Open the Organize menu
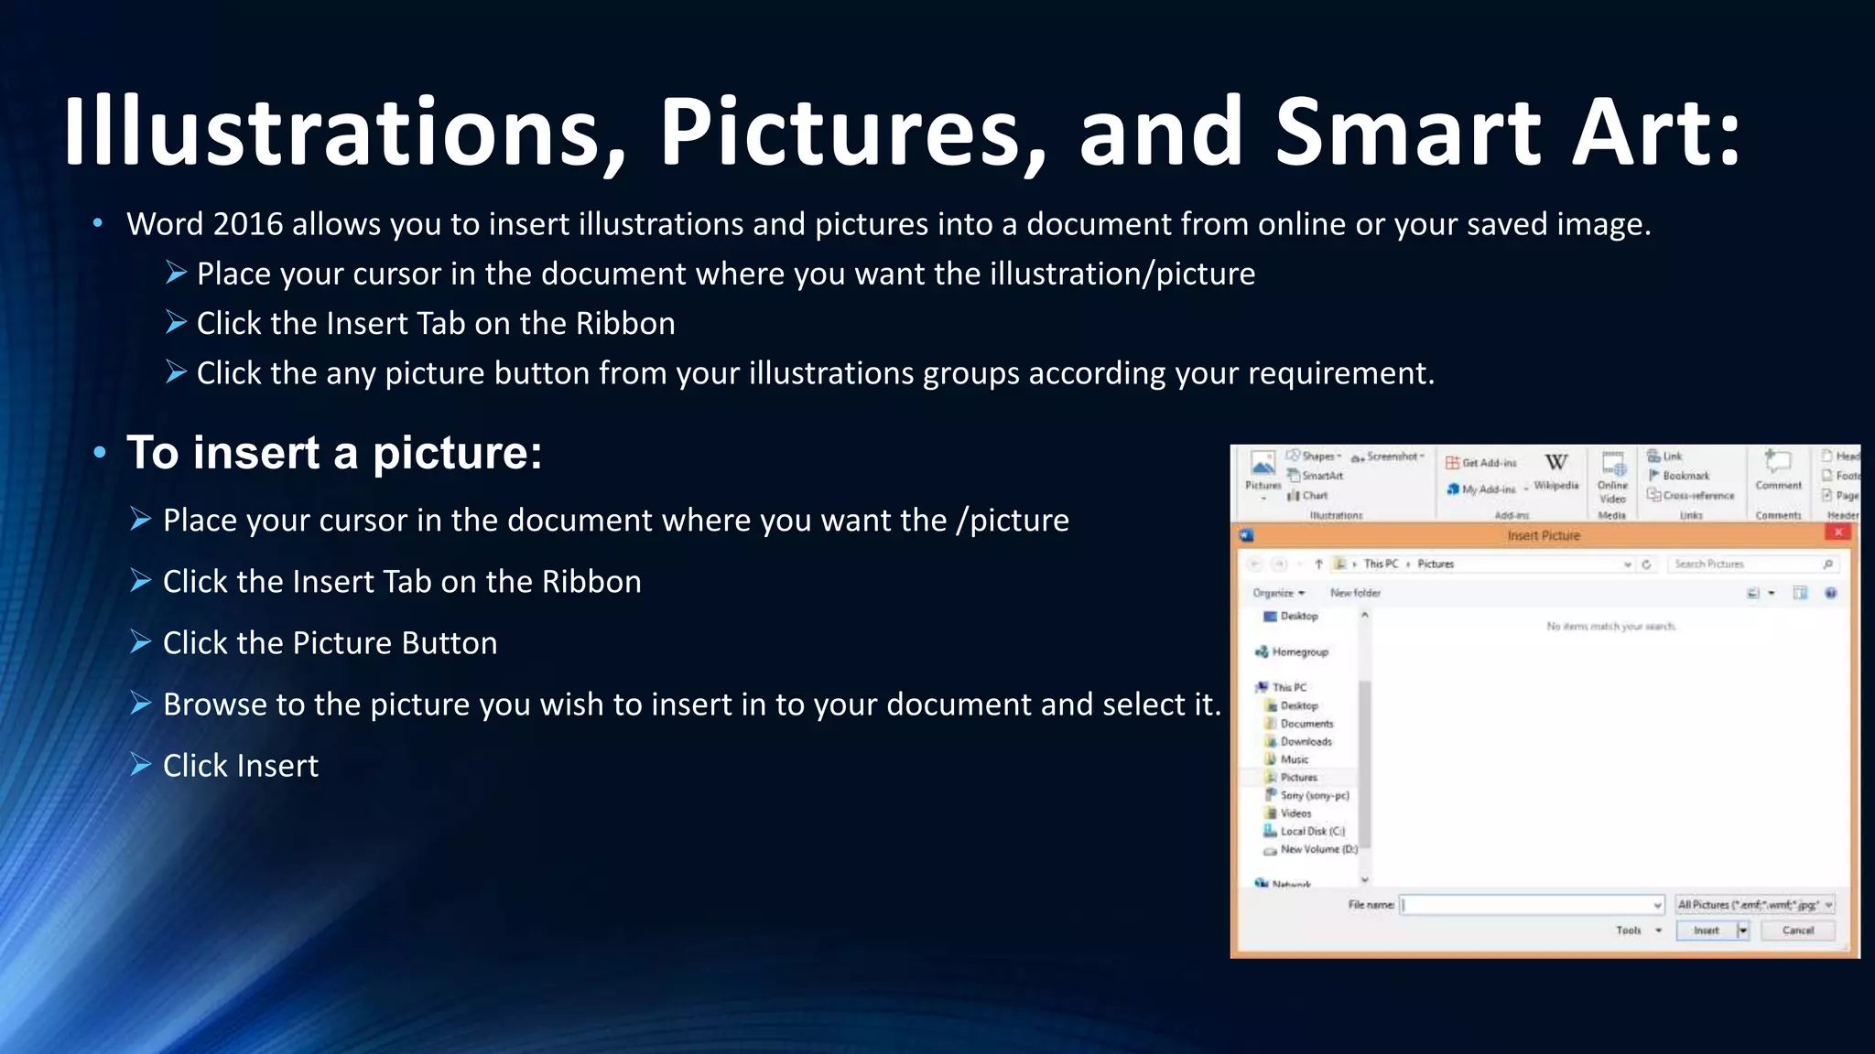The height and width of the screenshot is (1054, 1875). pyautogui.click(x=1278, y=593)
